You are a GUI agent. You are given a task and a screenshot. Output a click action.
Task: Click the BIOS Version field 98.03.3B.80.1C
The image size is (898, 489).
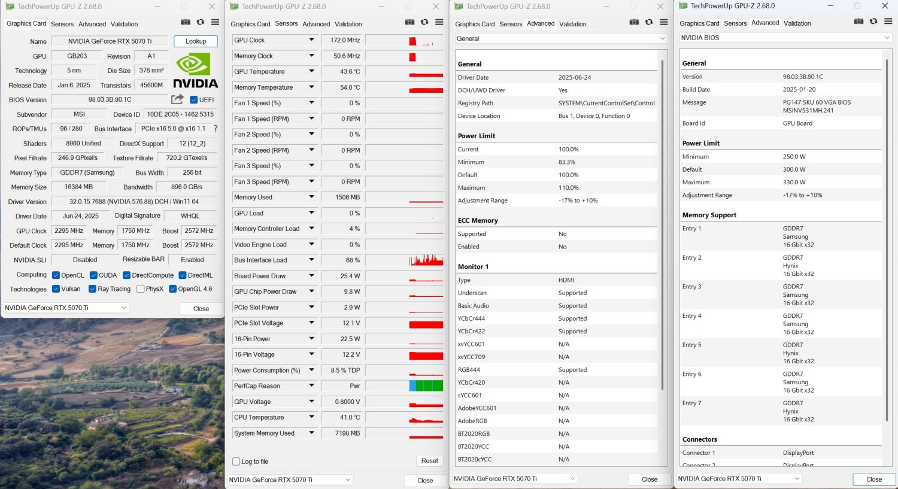point(110,100)
